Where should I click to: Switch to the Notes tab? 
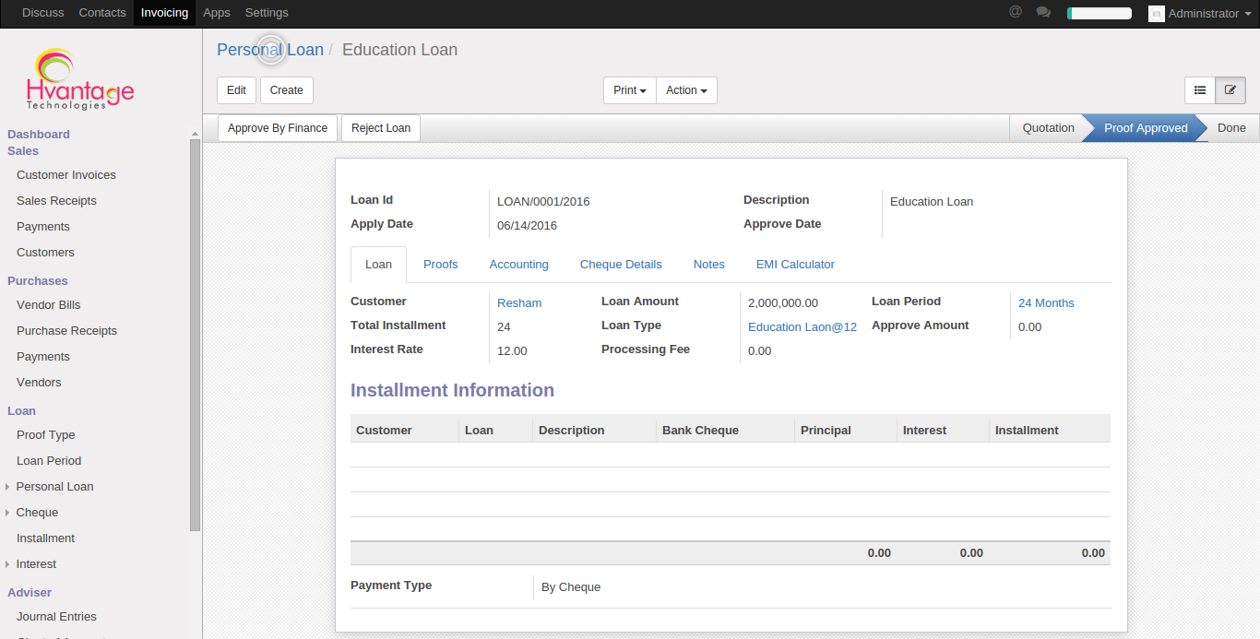coord(709,265)
